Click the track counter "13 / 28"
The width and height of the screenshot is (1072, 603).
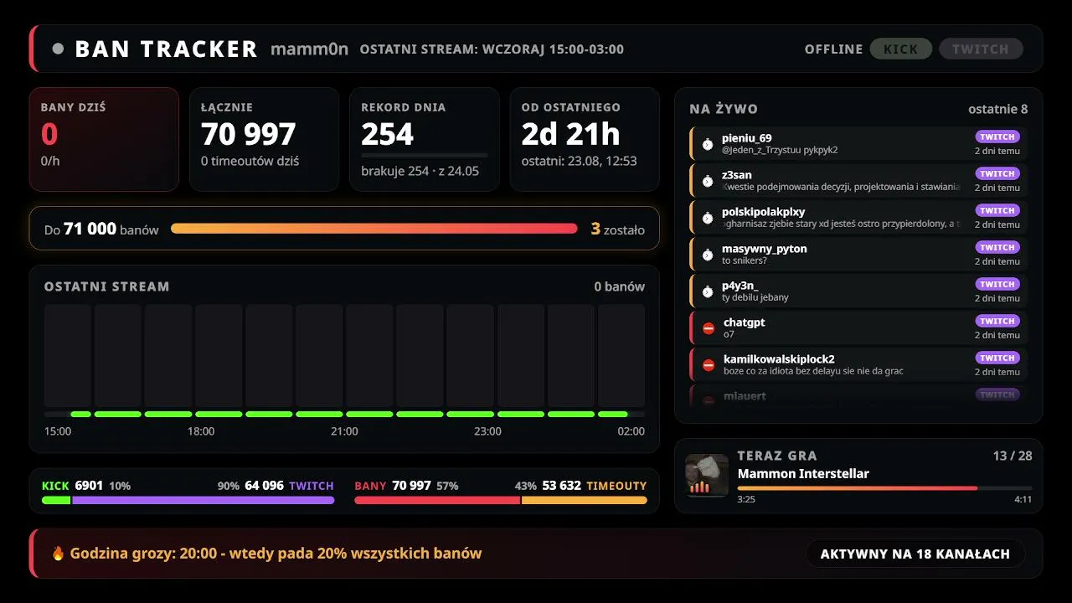pos(1013,456)
